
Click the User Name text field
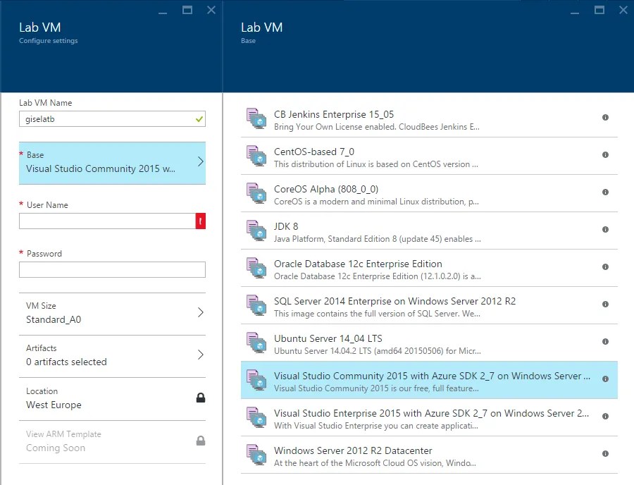coord(107,221)
